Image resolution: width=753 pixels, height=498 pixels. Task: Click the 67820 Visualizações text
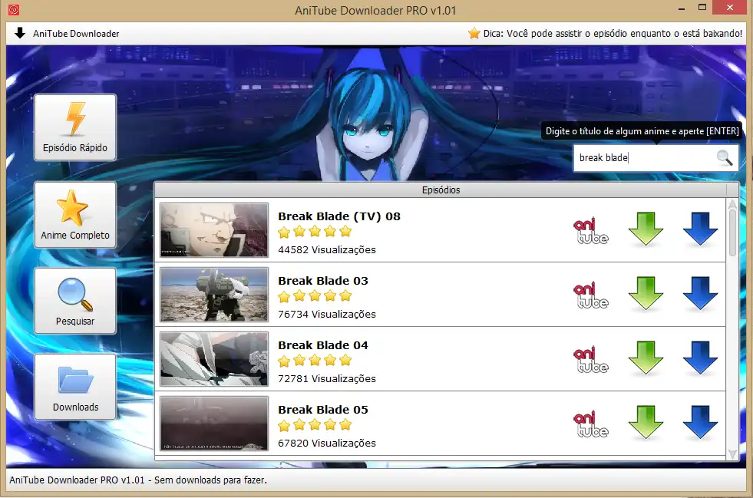pyautogui.click(x=327, y=443)
